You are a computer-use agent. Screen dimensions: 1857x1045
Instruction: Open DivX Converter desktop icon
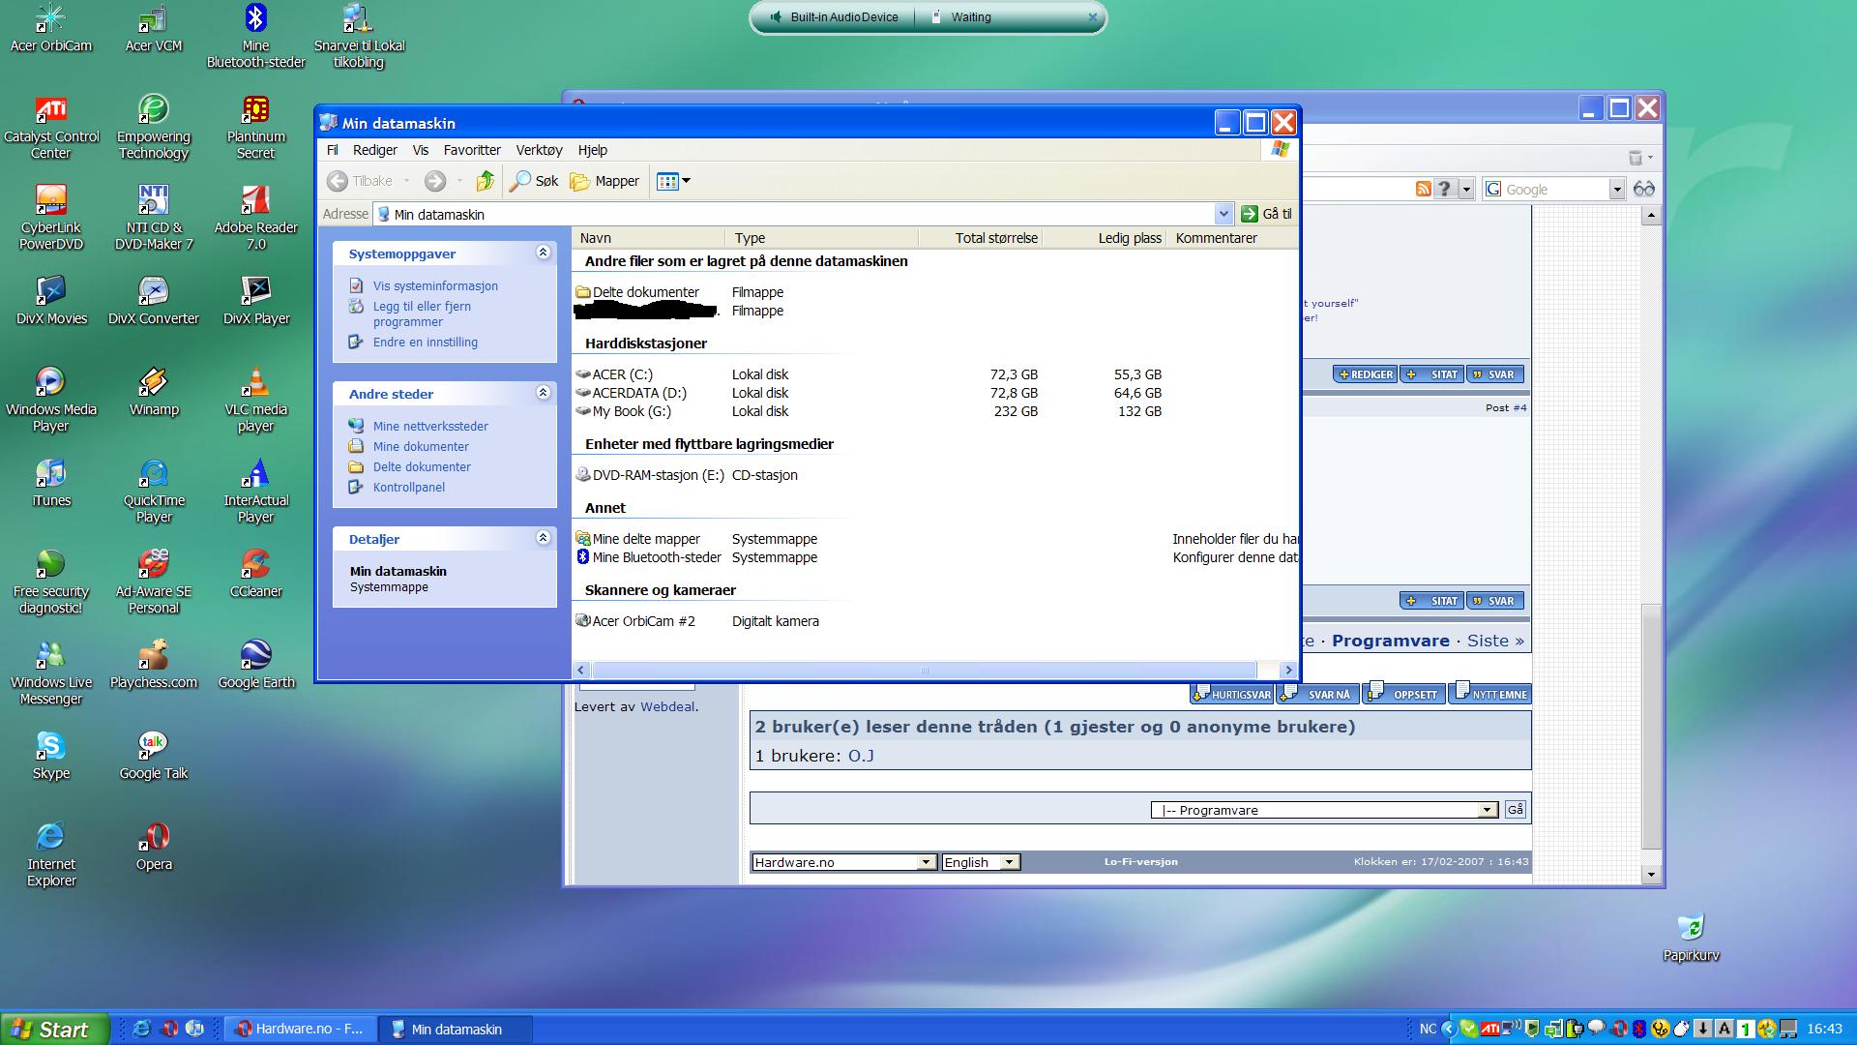pyautogui.click(x=153, y=301)
